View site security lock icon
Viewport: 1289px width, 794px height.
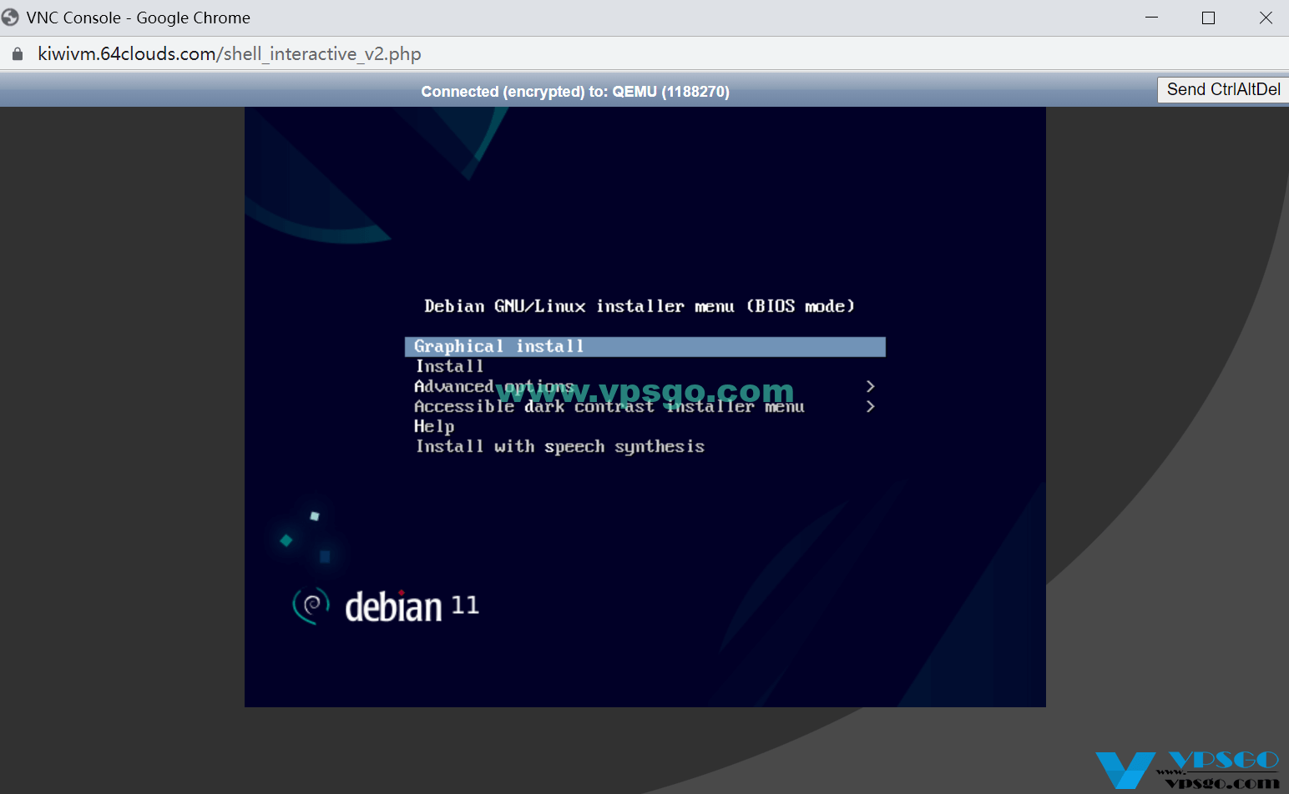pyautogui.click(x=18, y=54)
